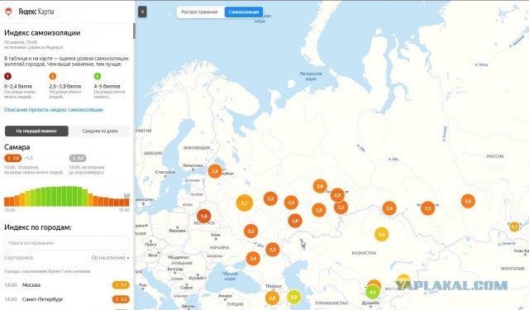Click the 2,0 map marker for Самара

pyautogui.click(x=295, y=221)
